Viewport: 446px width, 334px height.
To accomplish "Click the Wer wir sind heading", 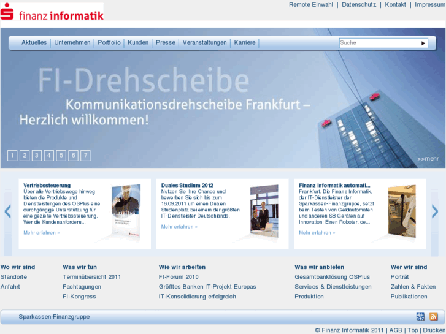I will click(x=409, y=267).
